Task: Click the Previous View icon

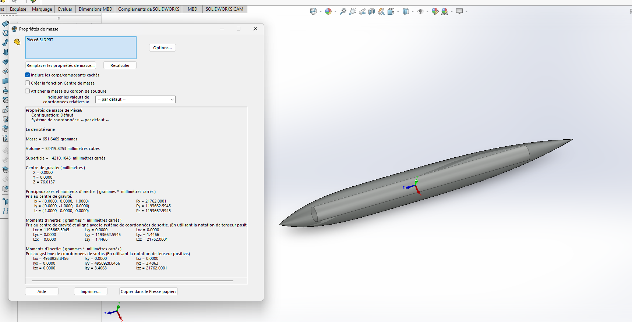Action: [x=362, y=11]
